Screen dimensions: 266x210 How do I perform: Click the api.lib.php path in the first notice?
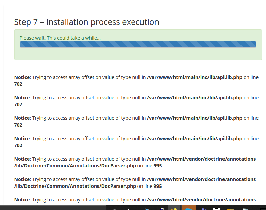click(194, 77)
